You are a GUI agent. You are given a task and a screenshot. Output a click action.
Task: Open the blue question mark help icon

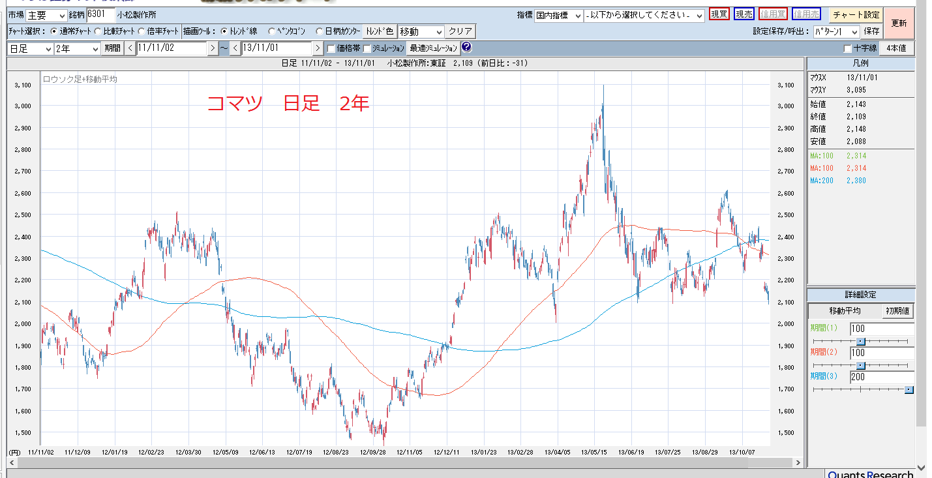point(466,48)
